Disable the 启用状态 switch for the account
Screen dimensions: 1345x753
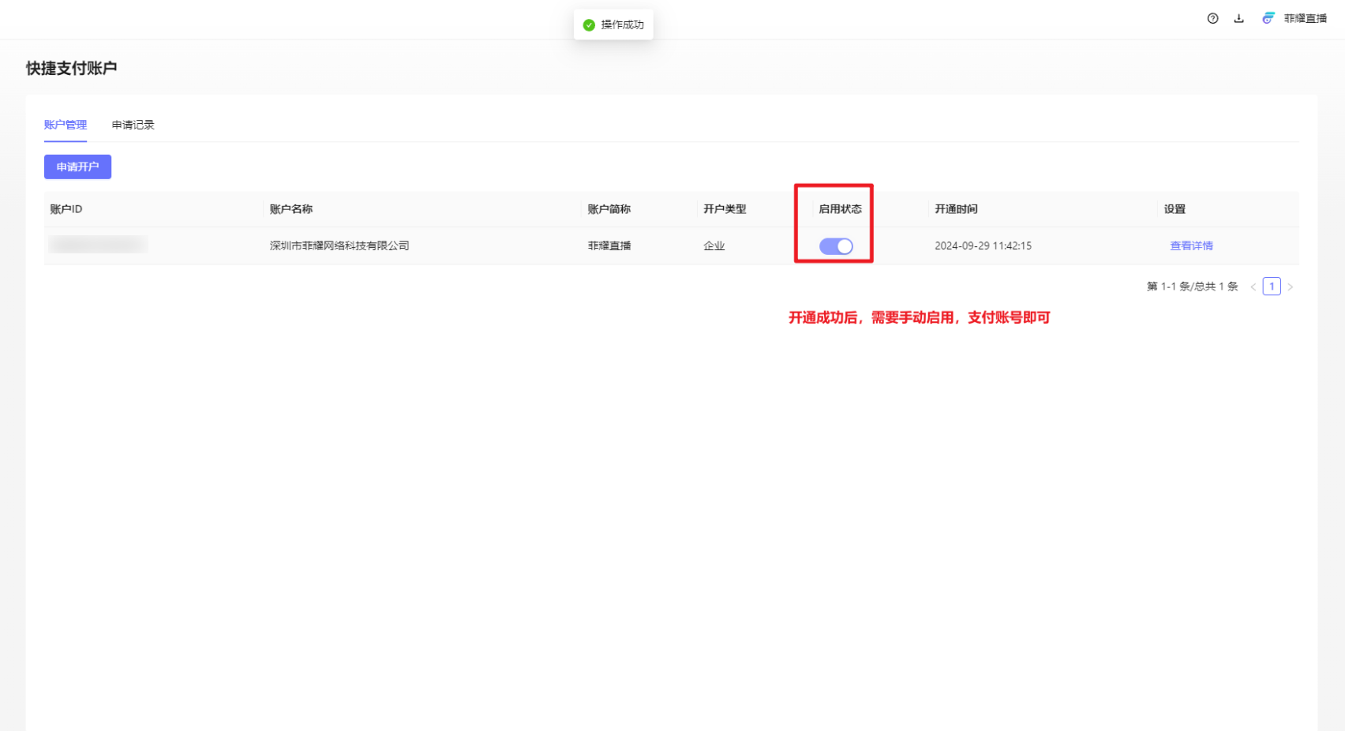click(x=835, y=246)
